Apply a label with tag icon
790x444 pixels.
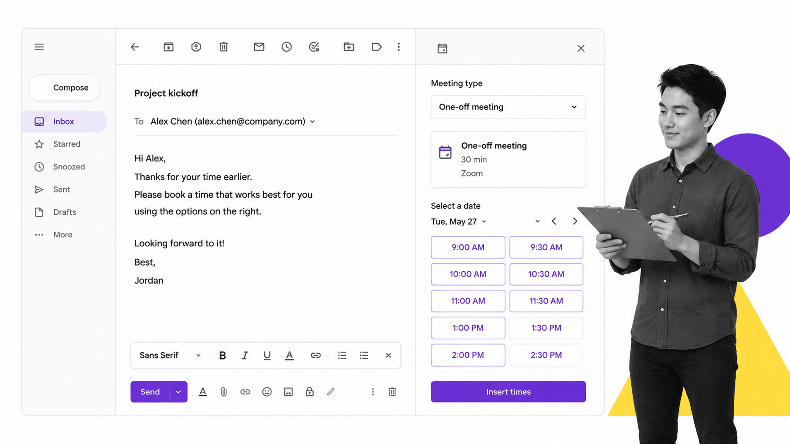377,47
